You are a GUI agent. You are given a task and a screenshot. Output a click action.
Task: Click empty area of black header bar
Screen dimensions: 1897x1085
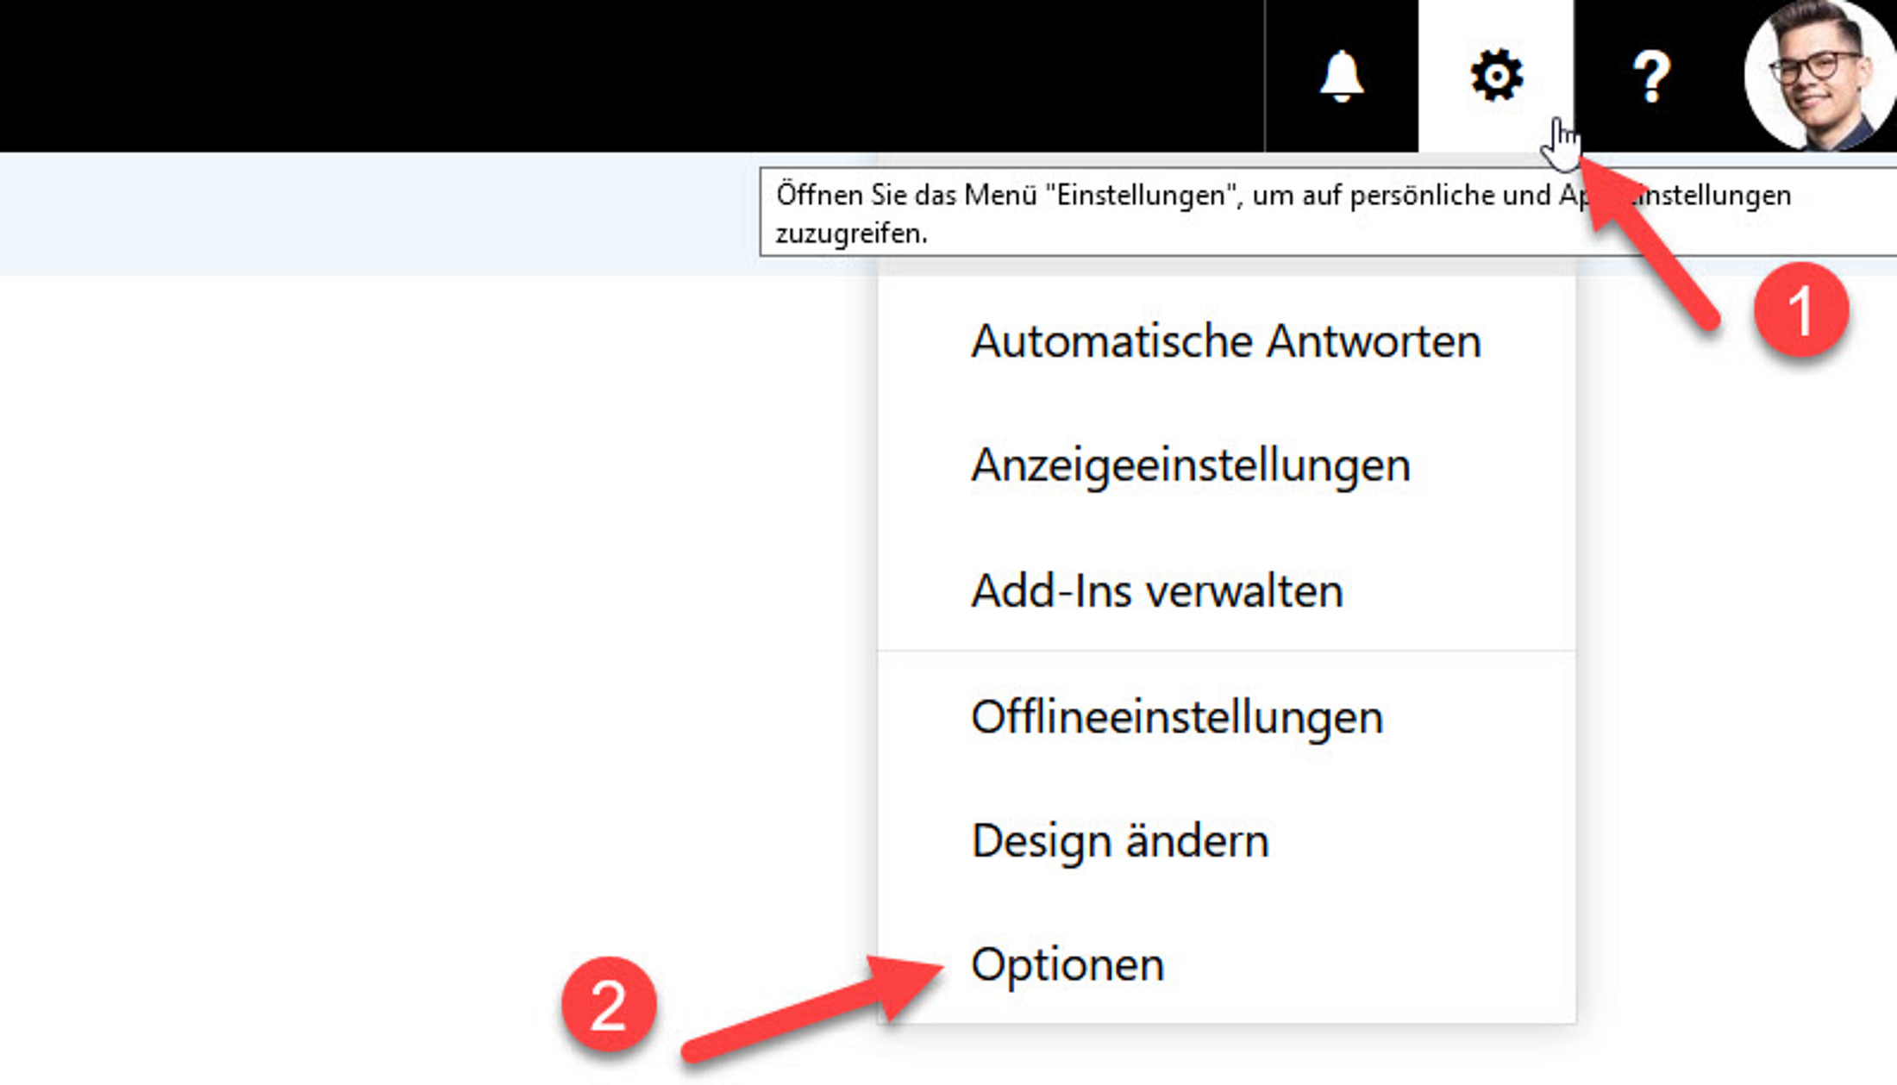(604, 76)
